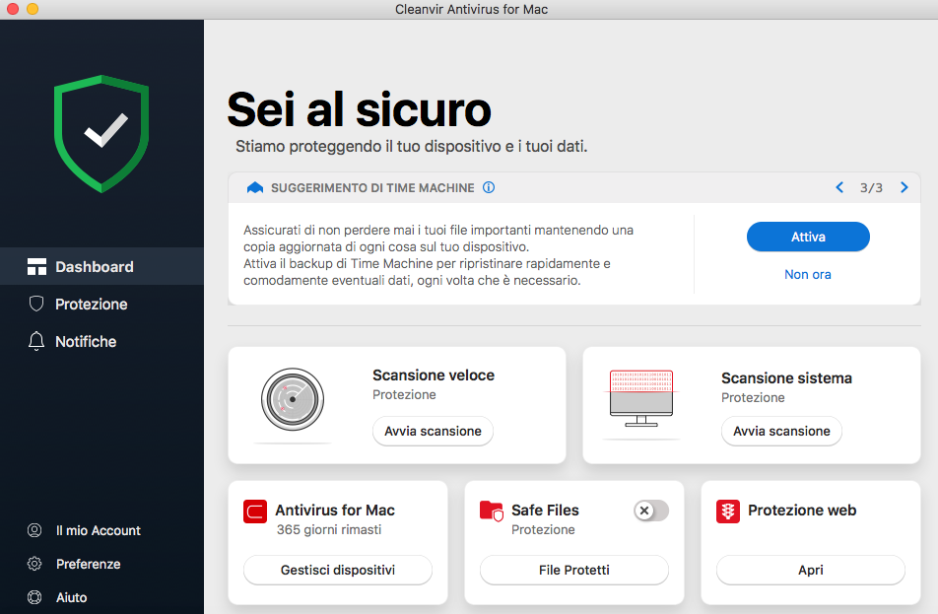The height and width of the screenshot is (614, 938).
Task: Click the Stiamo proteggendo il tuo dispositivo subtitle
Action: pyautogui.click(x=412, y=147)
